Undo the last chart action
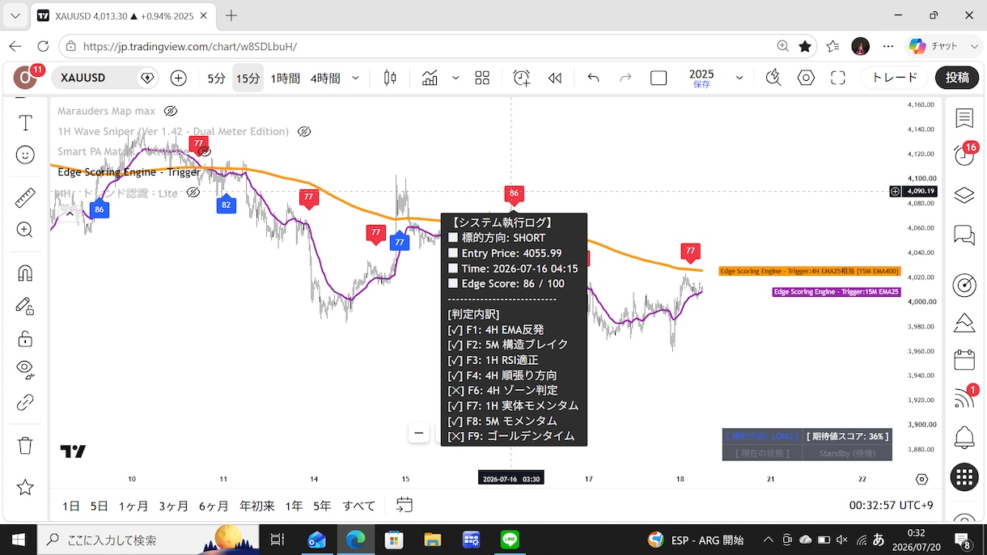This screenshot has height=555, width=987. 593,78
